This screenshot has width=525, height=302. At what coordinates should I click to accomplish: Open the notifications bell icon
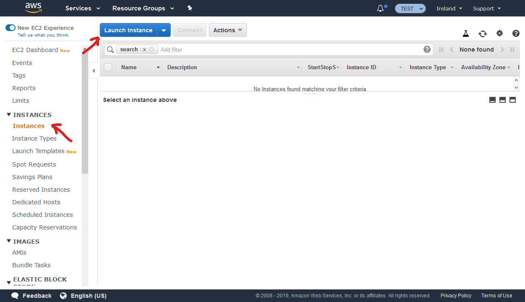[381, 8]
